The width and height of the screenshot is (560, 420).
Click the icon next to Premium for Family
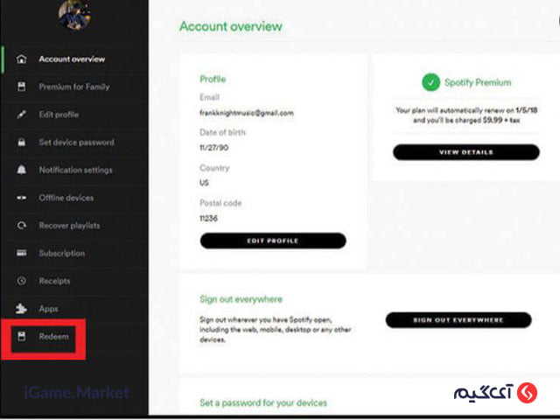[x=21, y=87]
